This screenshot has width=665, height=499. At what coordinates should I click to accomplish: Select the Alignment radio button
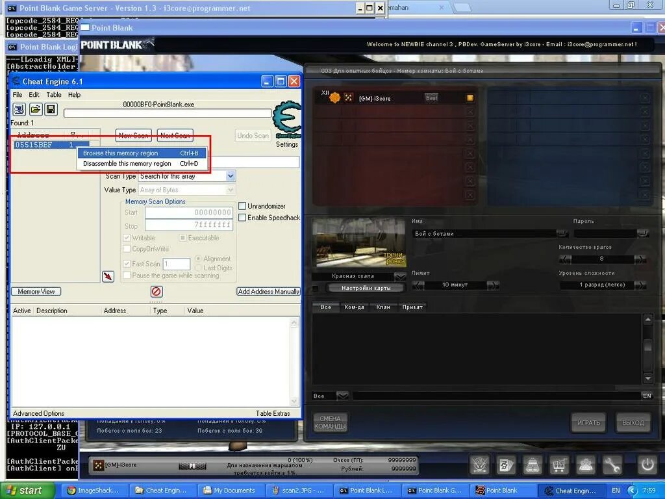[x=198, y=259]
